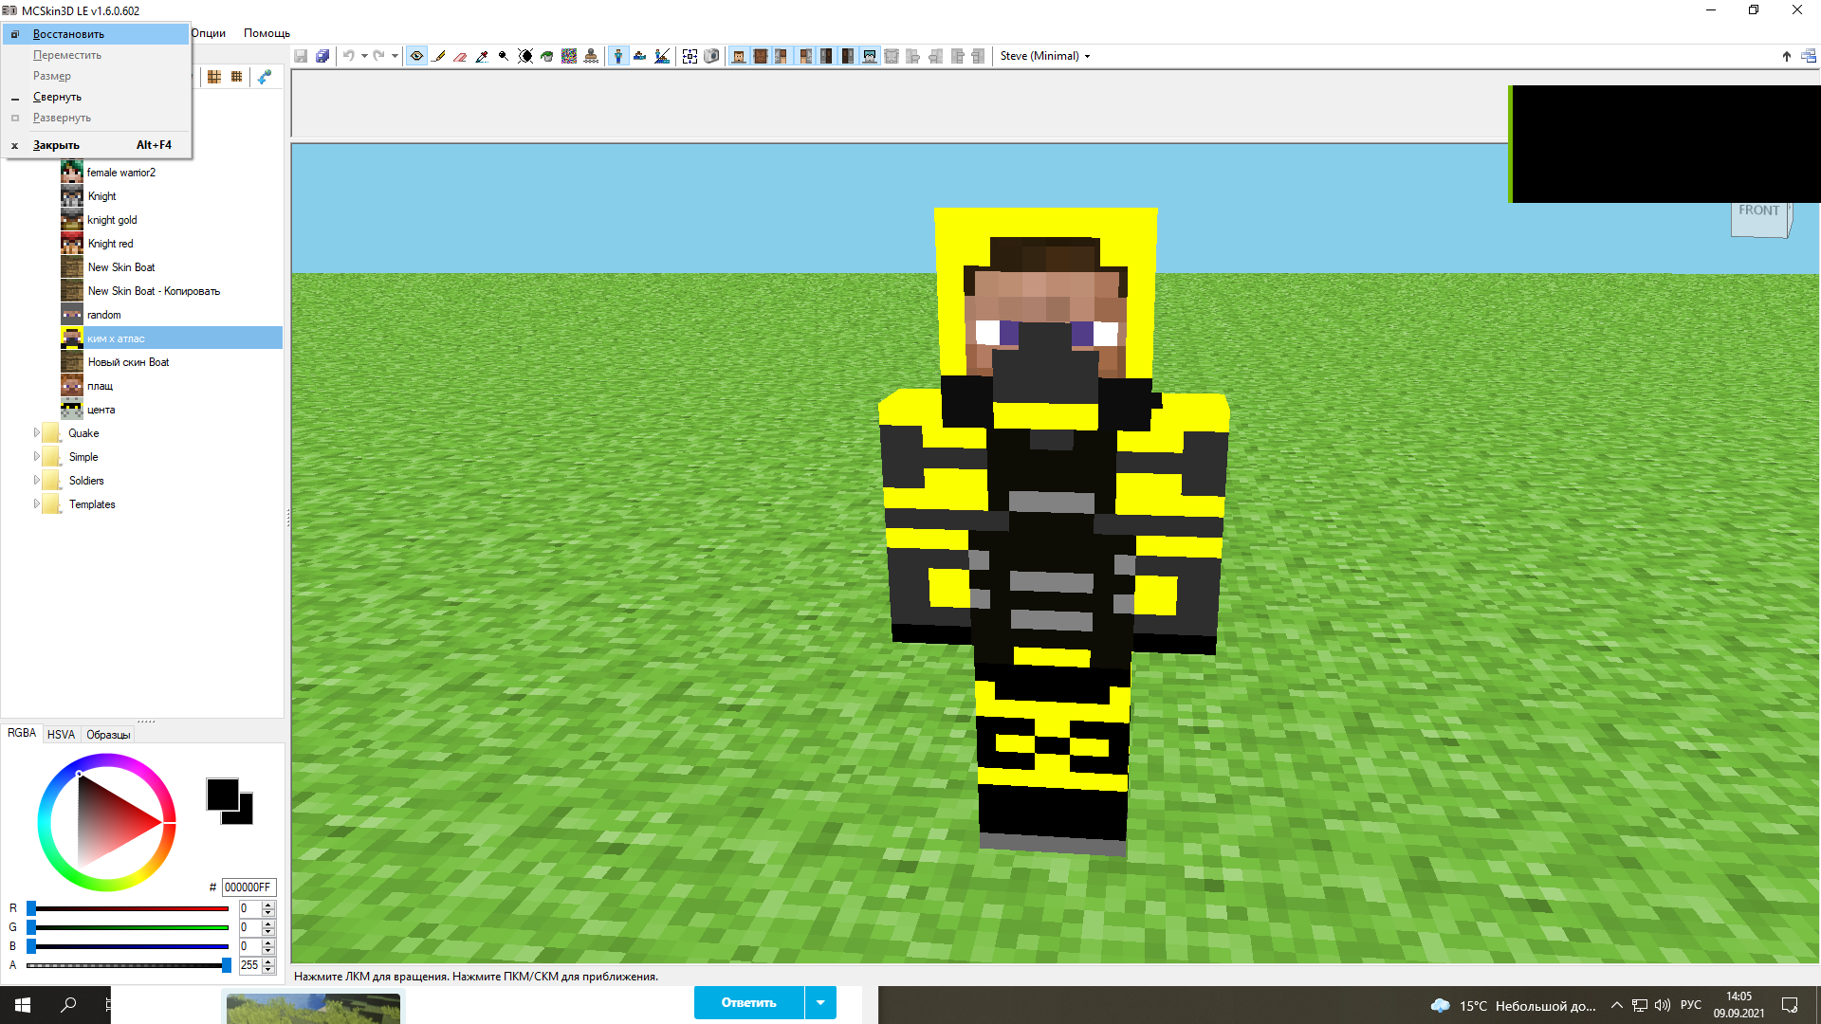Select the Dodge/Burn tool
The height and width of the screenshot is (1024, 1821).
504,56
